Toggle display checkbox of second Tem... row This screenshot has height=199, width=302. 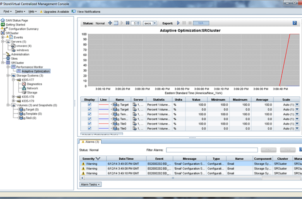[89, 119]
